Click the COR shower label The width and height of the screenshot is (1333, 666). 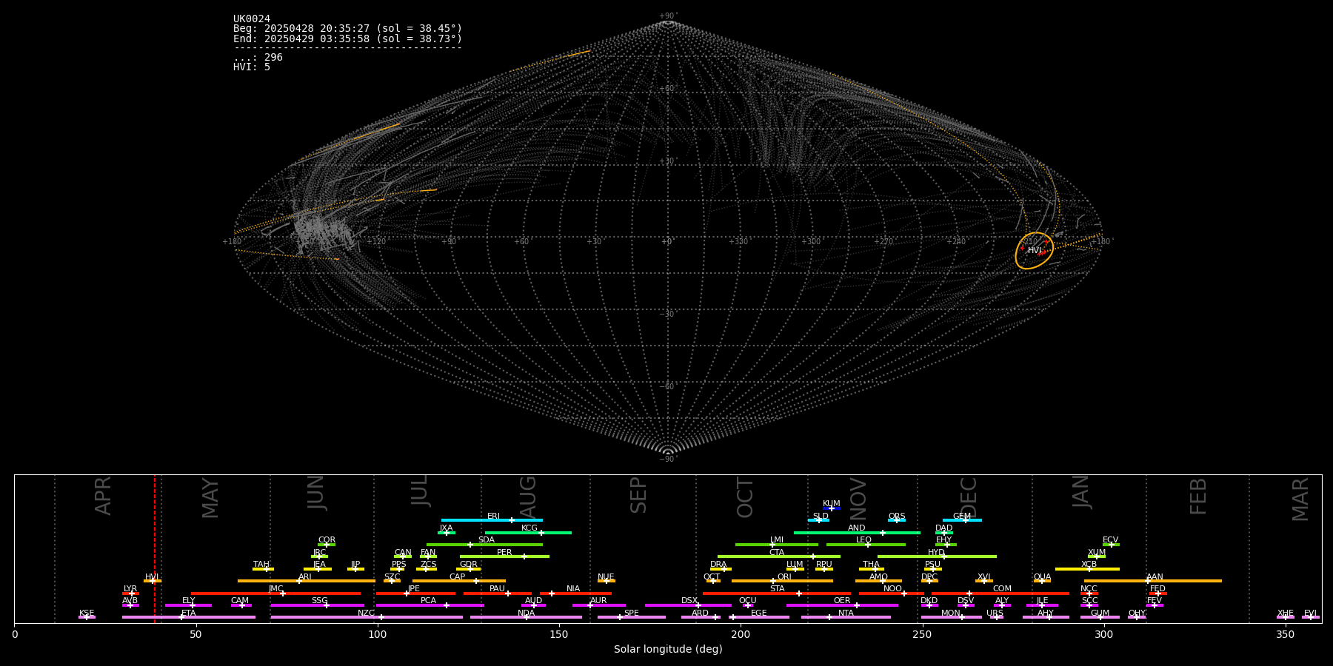[327, 540]
